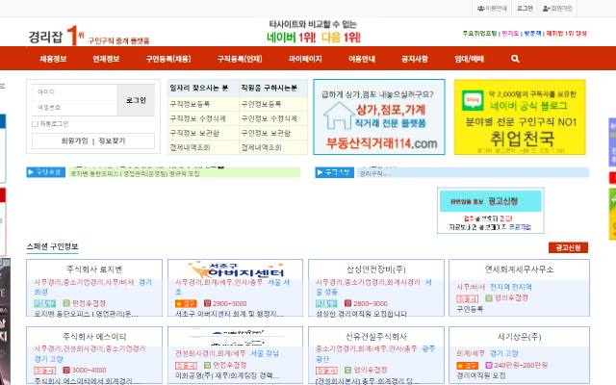Image resolution: width=616 pixels, height=385 pixels.
Task: Click the 구인정보 보관함 link
Action: [266, 133]
